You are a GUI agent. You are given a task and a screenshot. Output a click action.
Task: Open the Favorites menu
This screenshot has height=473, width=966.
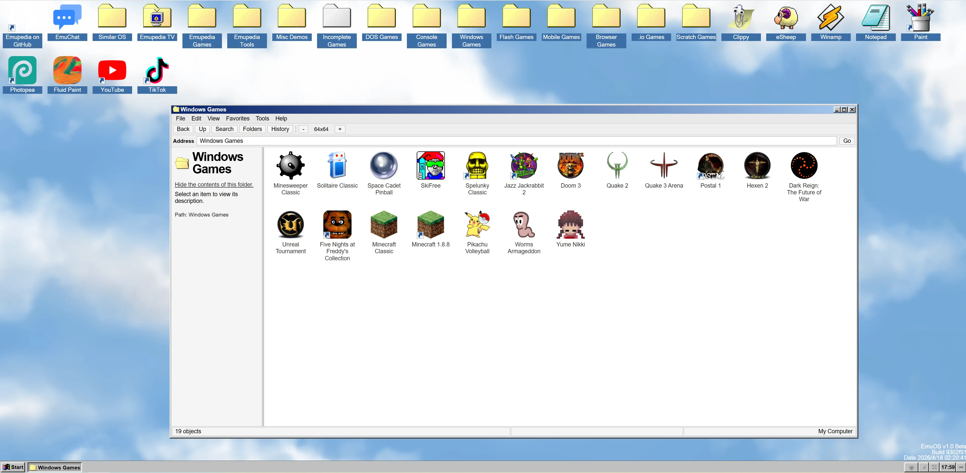[237, 118]
